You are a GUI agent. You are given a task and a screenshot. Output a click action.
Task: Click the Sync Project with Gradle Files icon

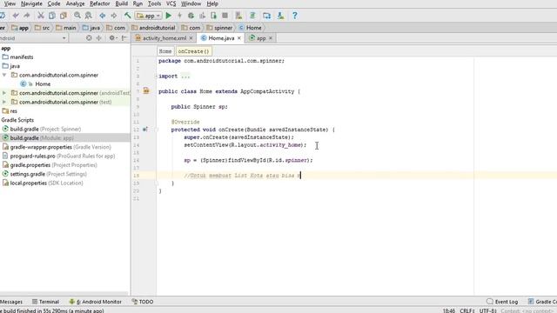pyautogui.click(x=252, y=16)
